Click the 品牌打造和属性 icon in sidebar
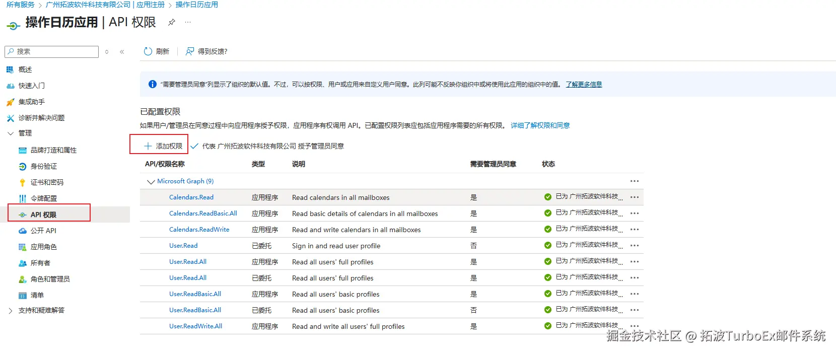The image size is (836, 353). coord(22,150)
